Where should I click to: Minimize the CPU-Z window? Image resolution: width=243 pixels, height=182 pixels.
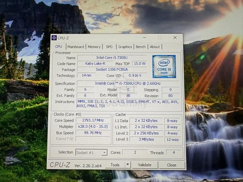144,38
